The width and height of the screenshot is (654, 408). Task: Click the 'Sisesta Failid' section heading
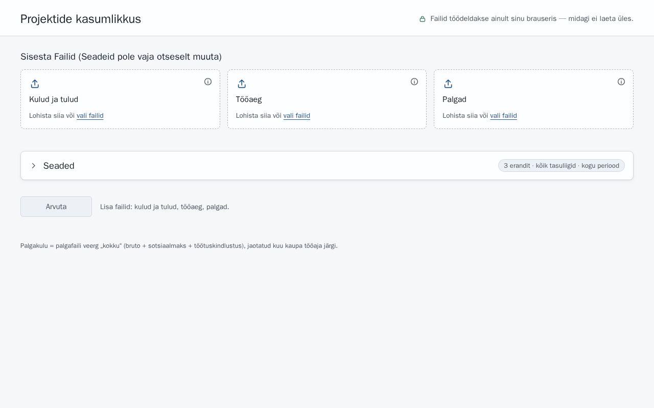tap(121, 57)
